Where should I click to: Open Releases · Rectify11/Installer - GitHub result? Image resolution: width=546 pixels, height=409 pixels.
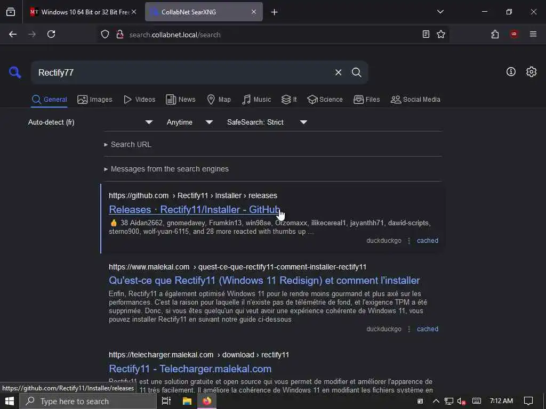194,209
